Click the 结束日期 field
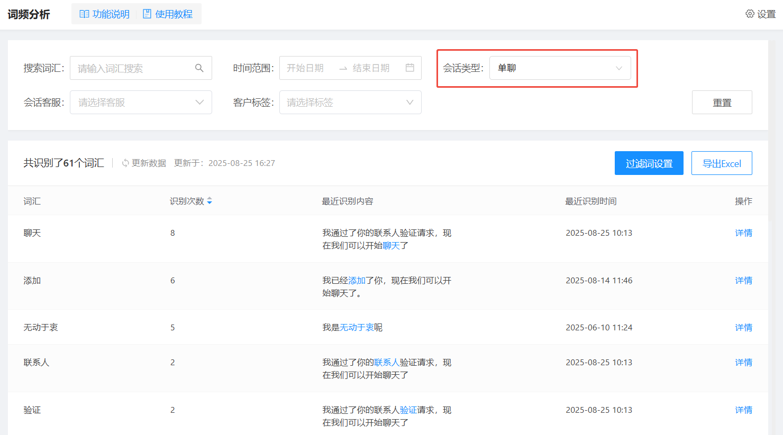 point(371,68)
